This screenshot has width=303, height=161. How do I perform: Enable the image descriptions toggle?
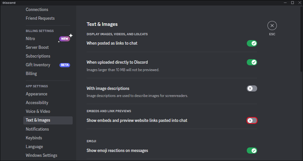(x=252, y=88)
